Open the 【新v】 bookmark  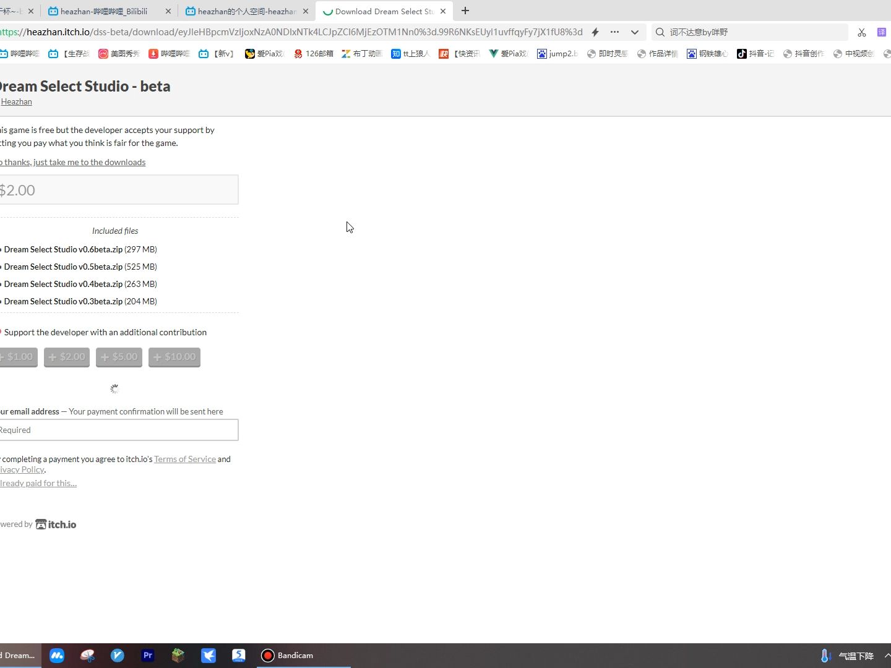(217, 54)
